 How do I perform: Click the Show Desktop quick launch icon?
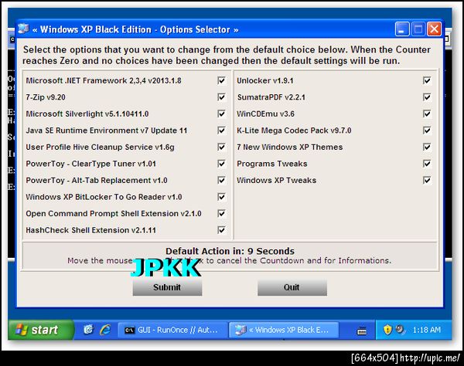pos(88,330)
